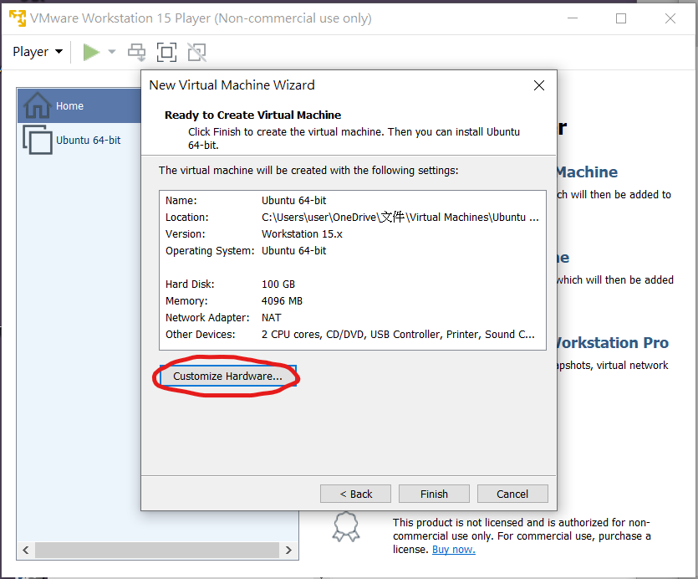Click the horizontal scrollbar track in library

(157, 550)
